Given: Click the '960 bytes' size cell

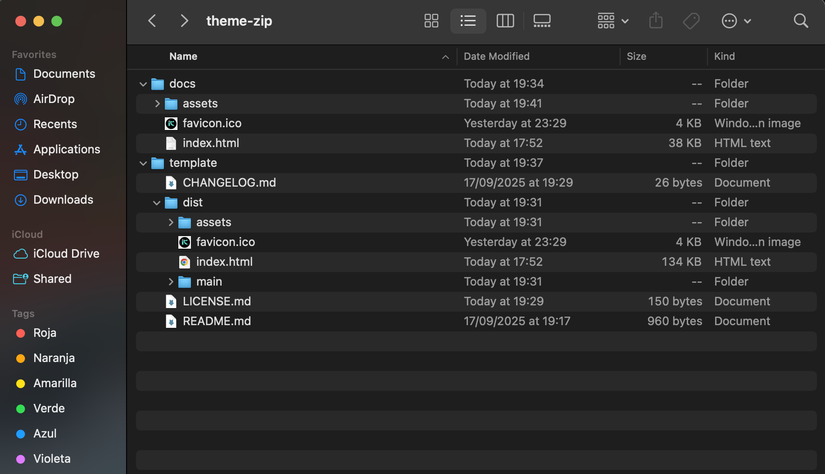Looking at the screenshot, I should (675, 321).
